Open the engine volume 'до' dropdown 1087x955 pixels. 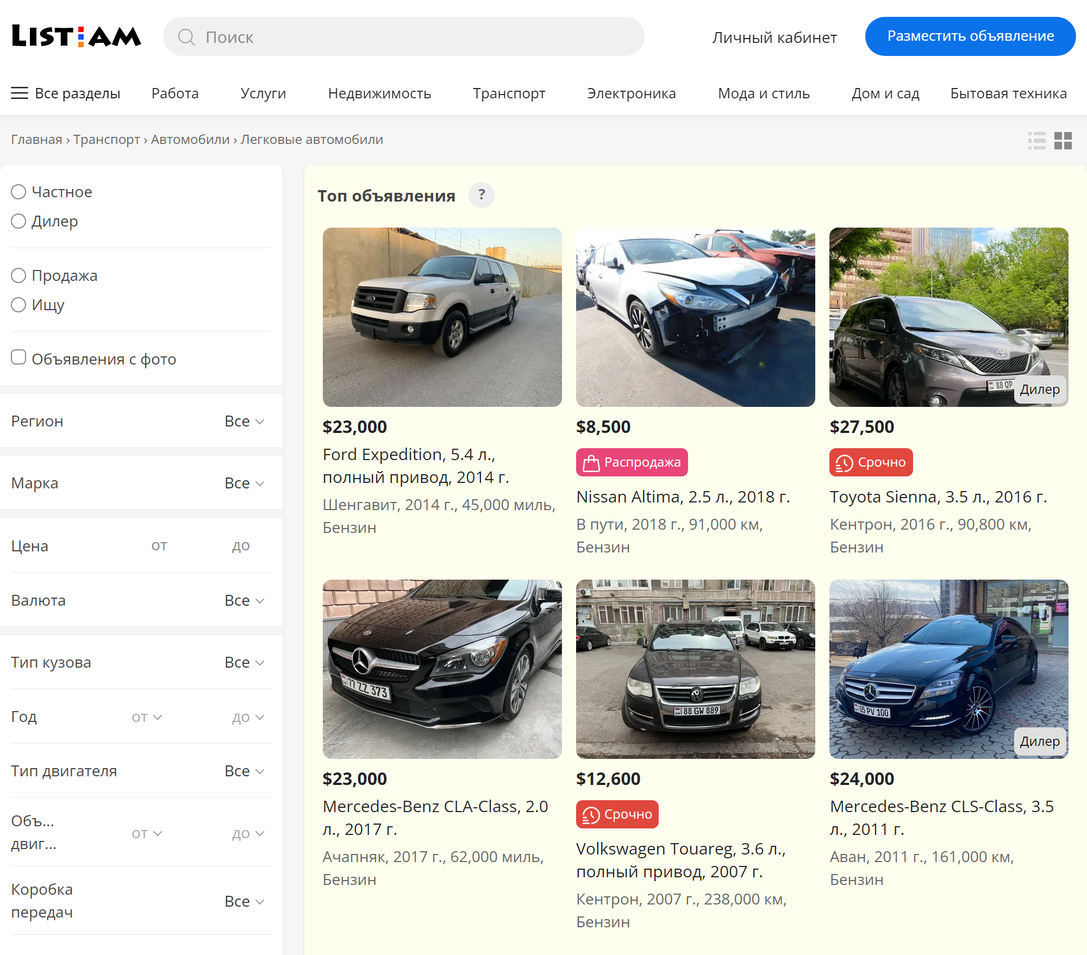(x=248, y=833)
